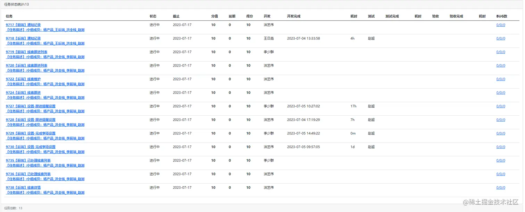
Task: Open the 任务描述 link under task 9738
Action: (x=45, y=193)
